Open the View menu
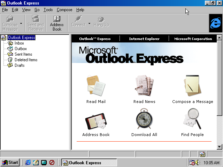 tap(26, 10)
